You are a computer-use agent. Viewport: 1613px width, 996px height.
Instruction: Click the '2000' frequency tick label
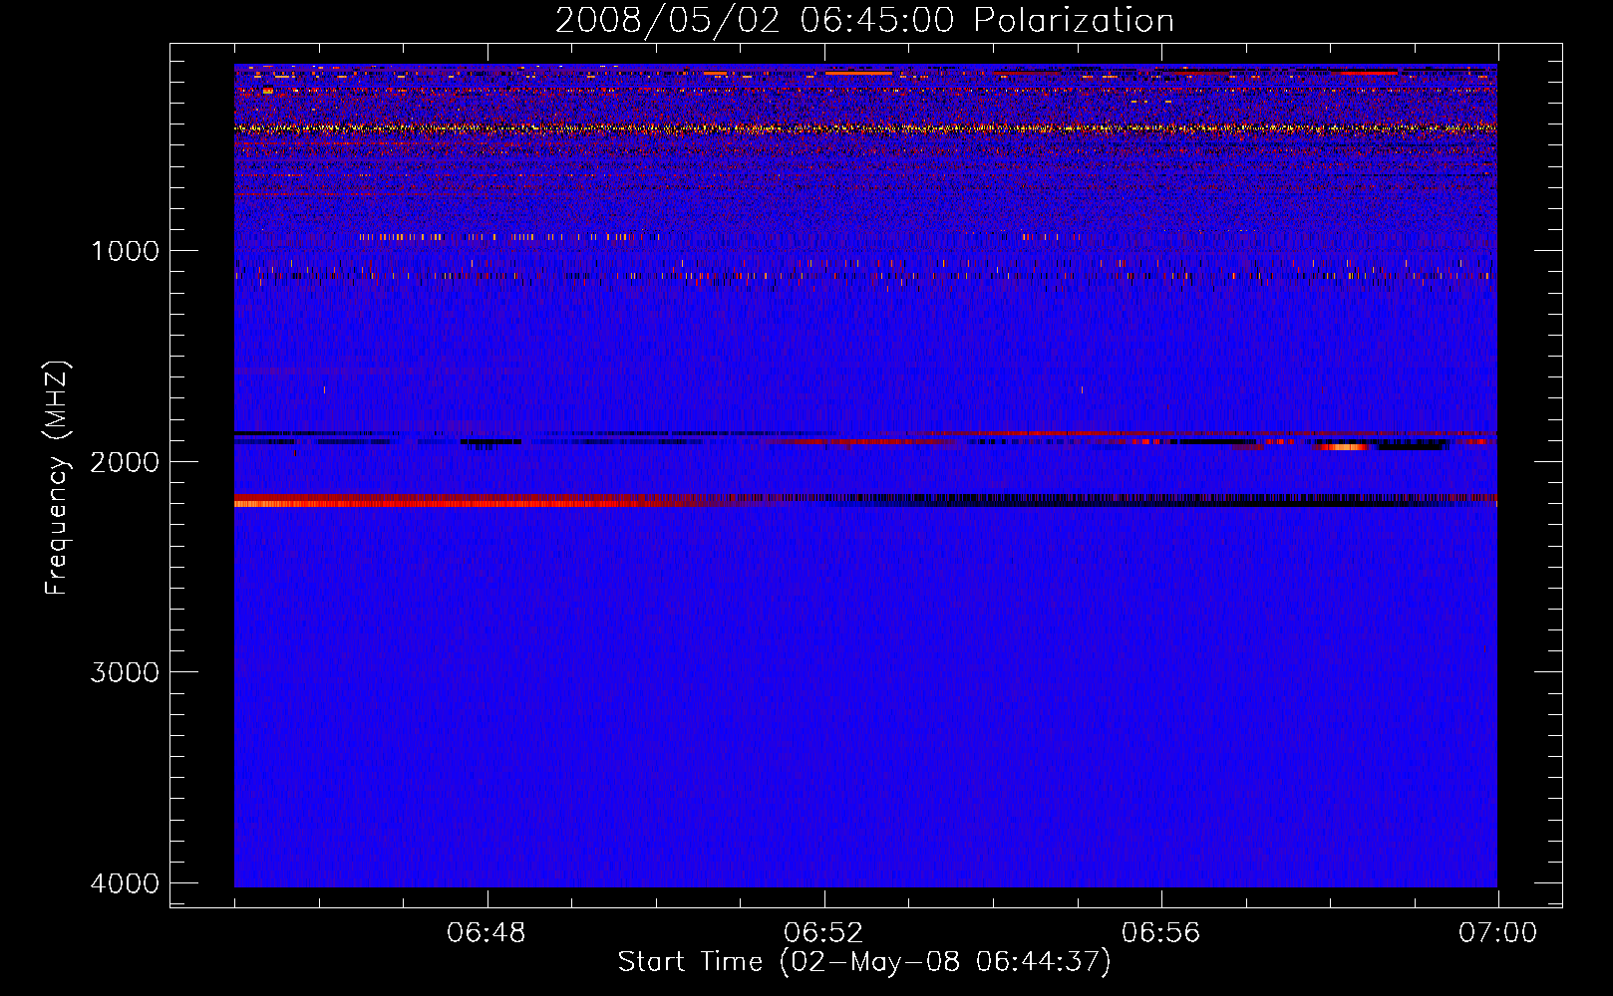click(125, 462)
